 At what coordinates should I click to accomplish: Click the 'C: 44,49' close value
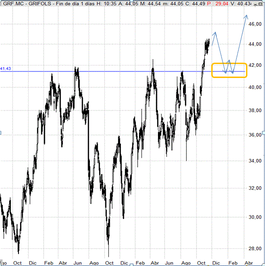click(195, 4)
